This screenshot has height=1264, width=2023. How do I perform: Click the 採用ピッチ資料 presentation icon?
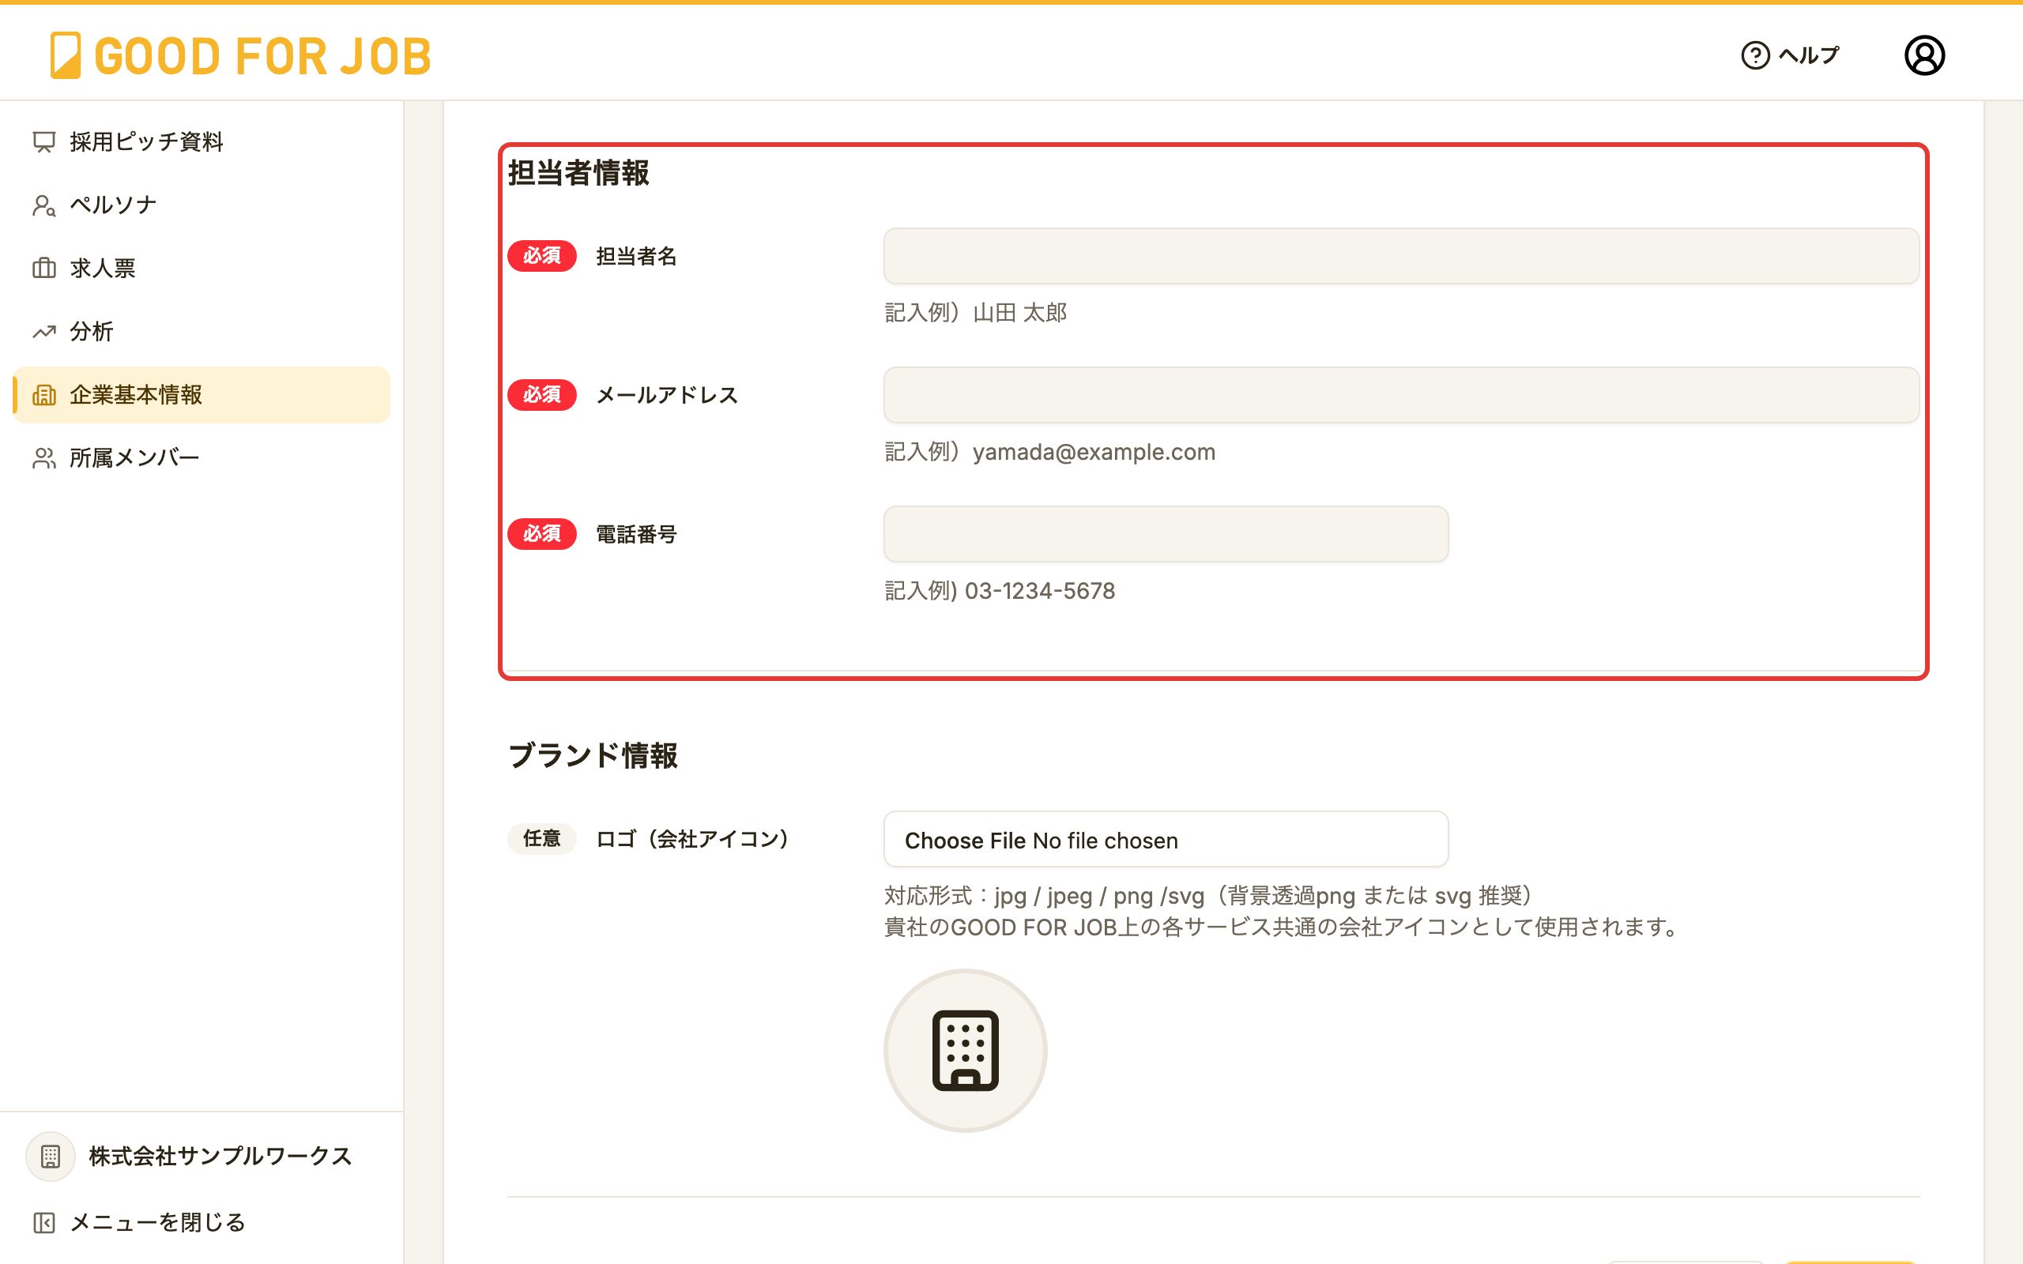(x=44, y=142)
